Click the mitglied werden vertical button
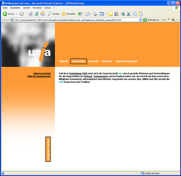Image resolution: width=181 pixels, height=176 pixels. tap(48, 149)
